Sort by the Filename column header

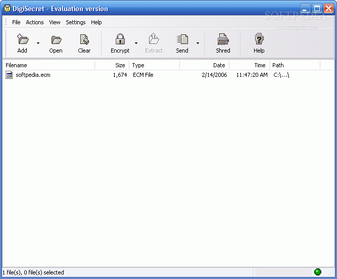[49, 65]
